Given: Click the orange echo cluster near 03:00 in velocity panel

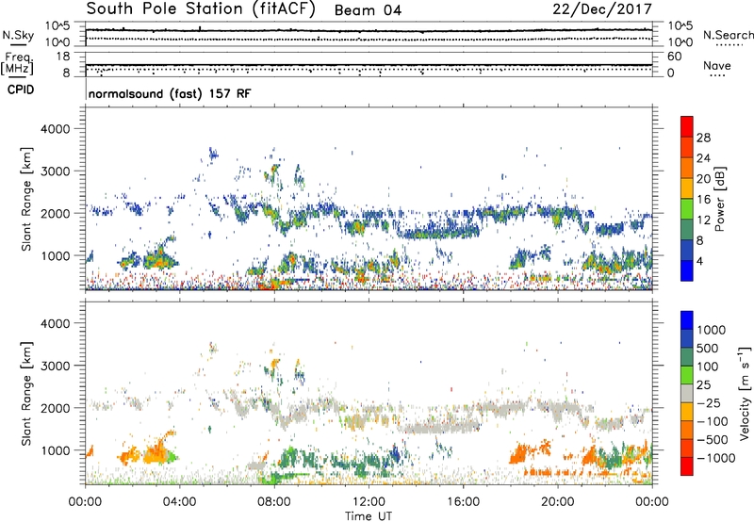Looking at the screenshot, I should [156, 452].
